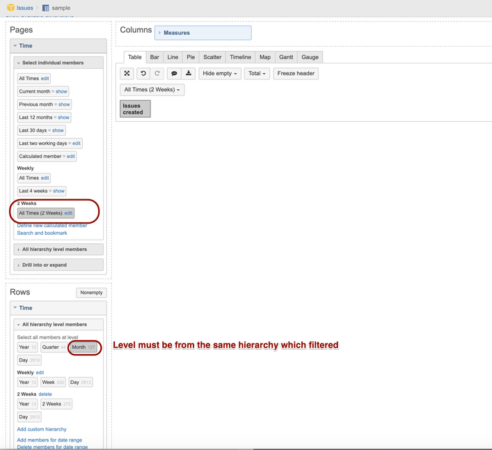Select the Month level in Rows
This screenshot has height=450, width=492.
point(83,347)
